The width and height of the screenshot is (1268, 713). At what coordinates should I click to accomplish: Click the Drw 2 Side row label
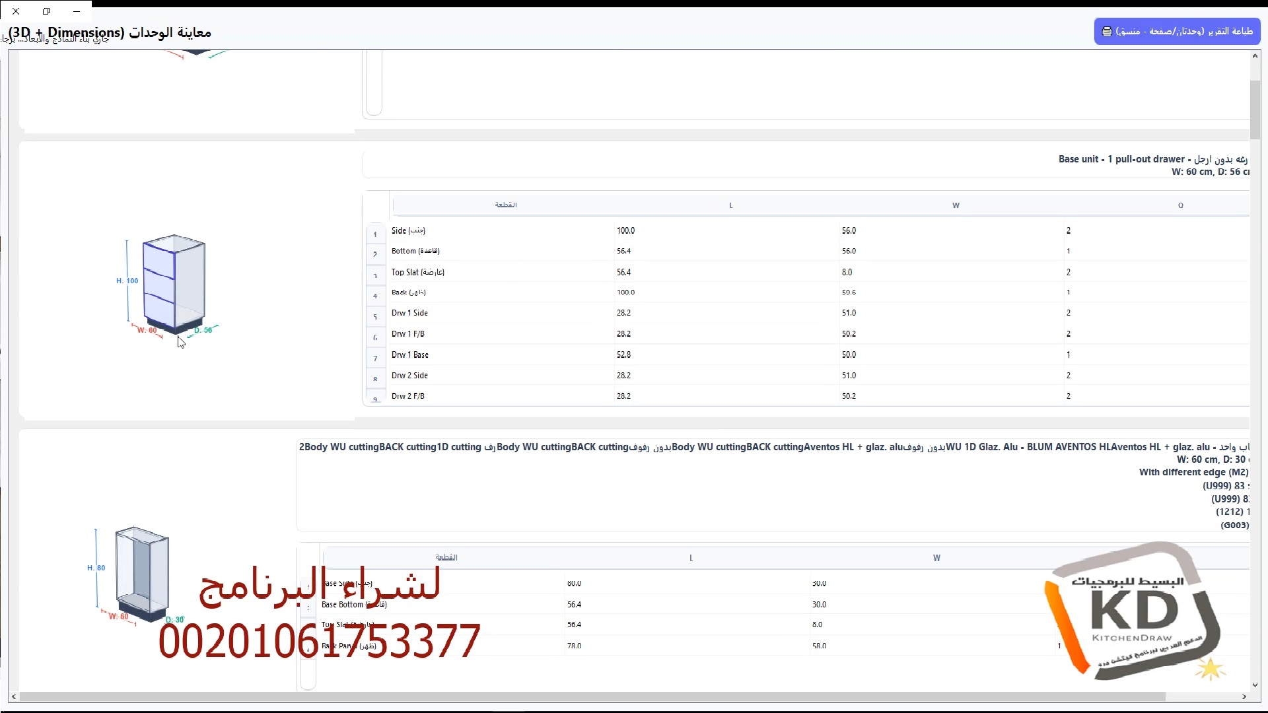tap(409, 376)
